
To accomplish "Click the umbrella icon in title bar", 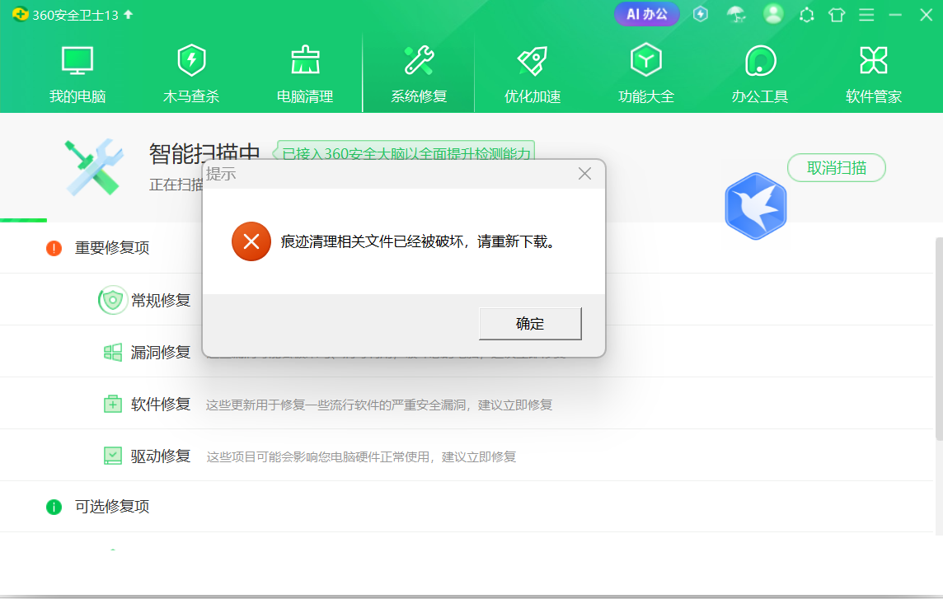I will click(x=735, y=14).
